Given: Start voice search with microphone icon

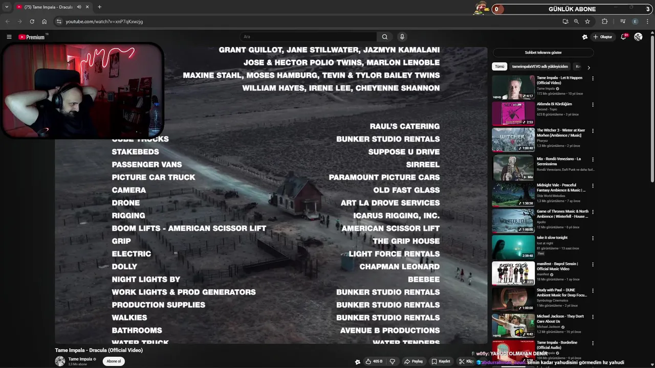Looking at the screenshot, I should 402,37.
